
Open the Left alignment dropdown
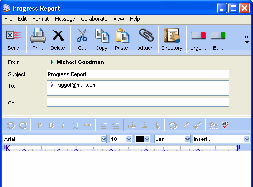(187, 139)
